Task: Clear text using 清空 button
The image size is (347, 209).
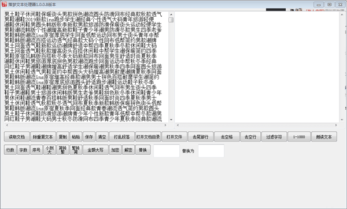Action: 102,137
